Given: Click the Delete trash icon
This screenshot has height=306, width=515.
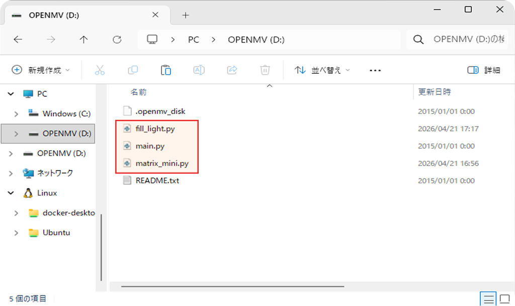Looking at the screenshot, I should [x=265, y=70].
